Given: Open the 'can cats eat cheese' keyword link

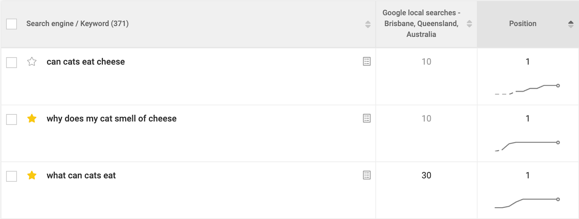Looking at the screenshot, I should (86, 62).
